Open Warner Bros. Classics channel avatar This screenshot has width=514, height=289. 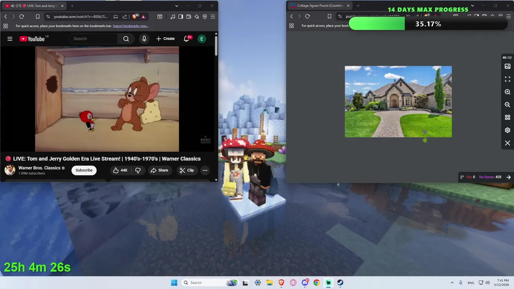click(x=10, y=170)
